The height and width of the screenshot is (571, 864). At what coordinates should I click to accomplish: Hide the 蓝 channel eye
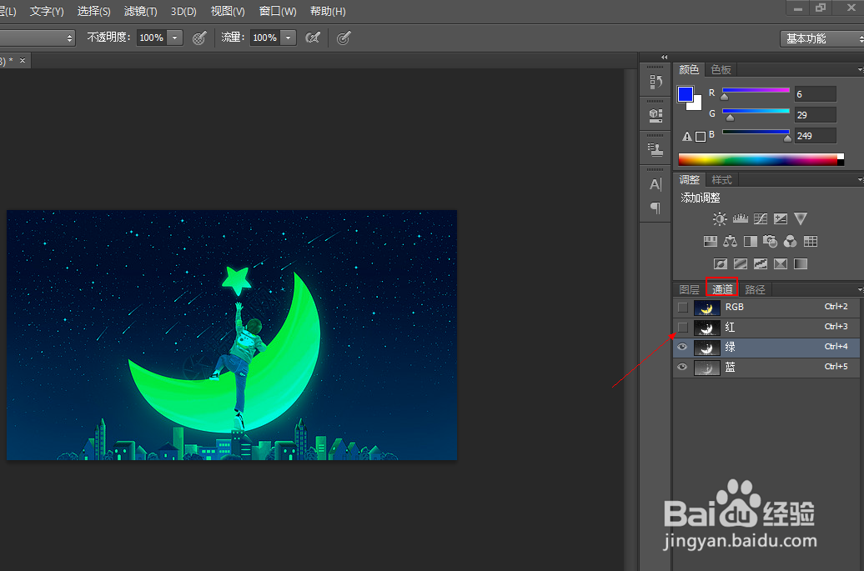click(x=682, y=367)
